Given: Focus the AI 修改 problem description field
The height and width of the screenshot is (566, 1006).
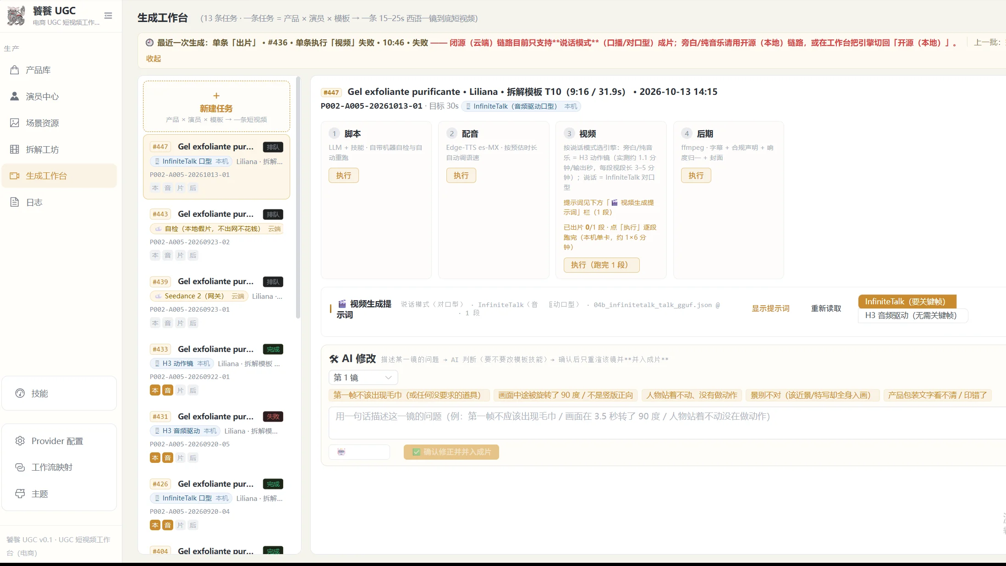Looking at the screenshot, I should [x=667, y=423].
